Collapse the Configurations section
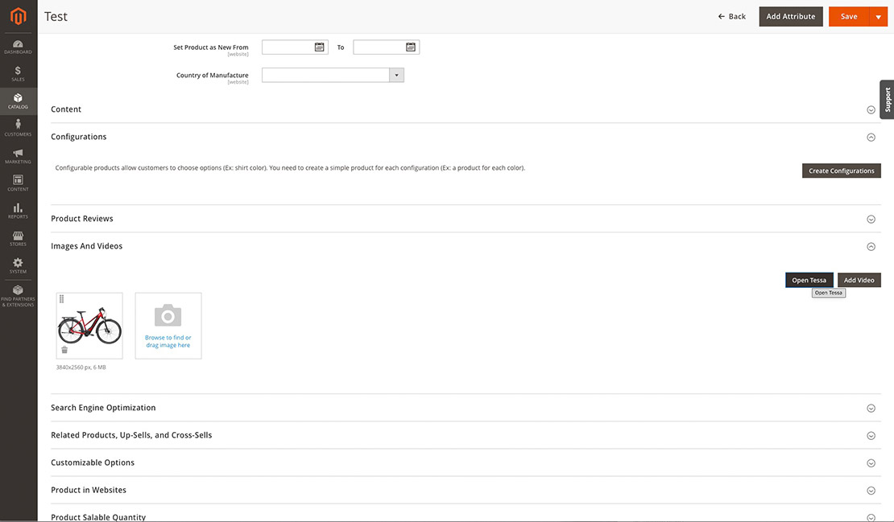This screenshot has width=894, height=522. 871,137
